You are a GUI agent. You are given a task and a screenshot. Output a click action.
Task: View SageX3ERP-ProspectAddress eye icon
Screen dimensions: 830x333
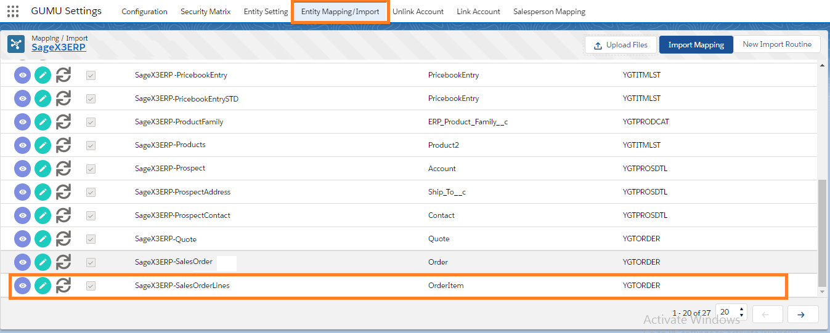click(x=22, y=192)
